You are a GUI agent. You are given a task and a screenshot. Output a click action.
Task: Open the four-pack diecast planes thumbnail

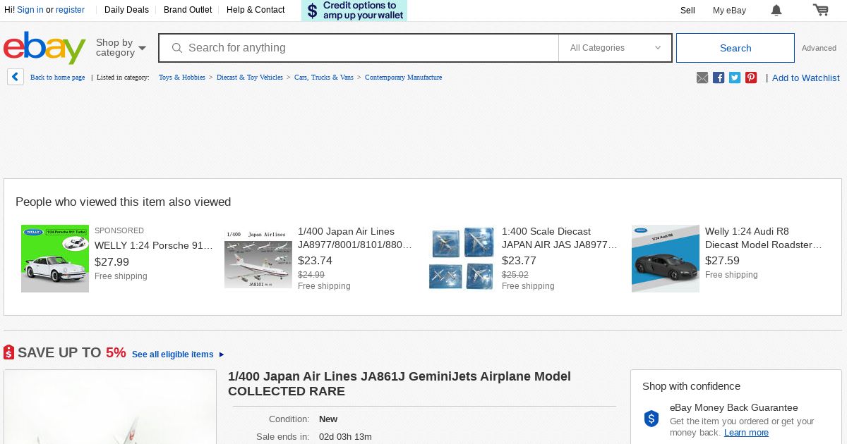tap(462, 259)
